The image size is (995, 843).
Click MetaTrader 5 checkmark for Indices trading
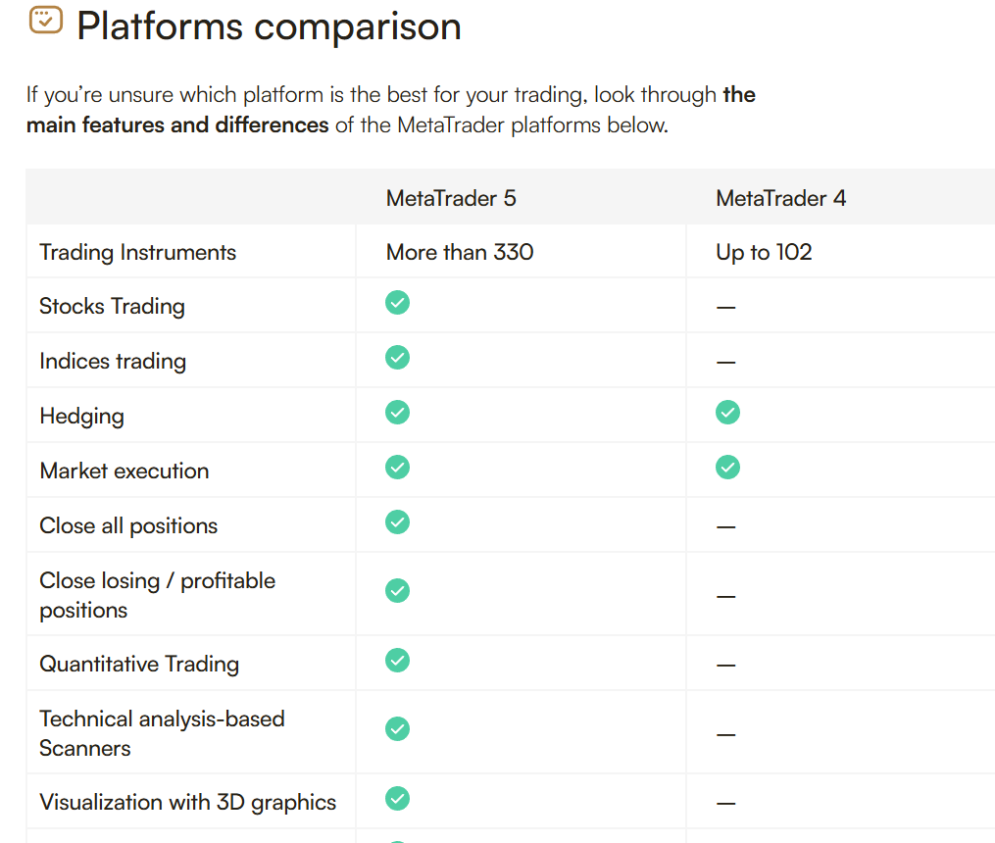397,358
